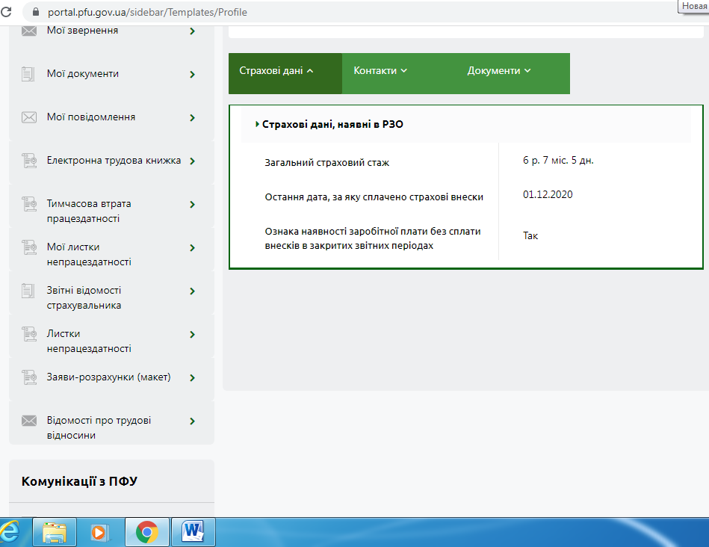The image size is (709, 547).
Task: Collapse the Страхові дані, наявні в РЗО triangle
Action: click(257, 124)
